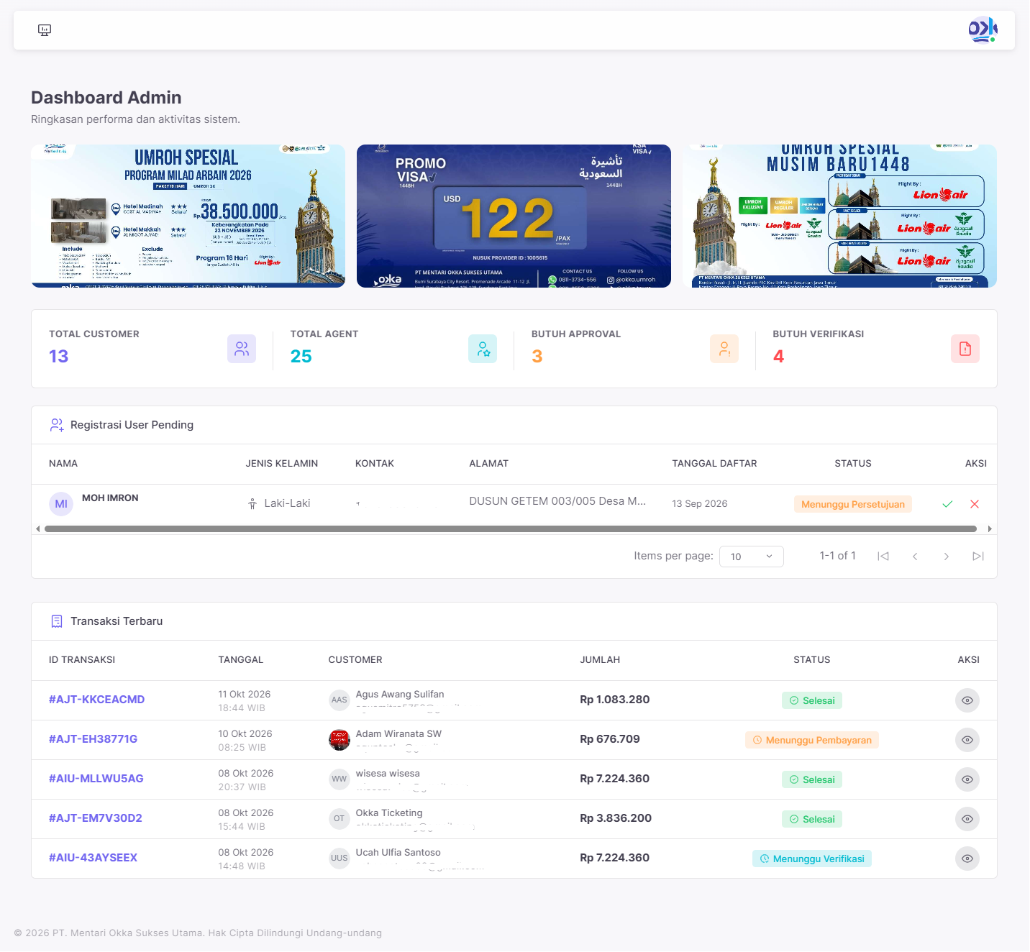View details of #AIU-MLLWU5AG via eye icon
The width and height of the screenshot is (1030, 952).
pyautogui.click(x=967, y=779)
